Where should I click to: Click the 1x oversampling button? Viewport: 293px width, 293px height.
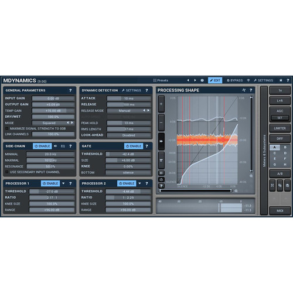[280, 90]
